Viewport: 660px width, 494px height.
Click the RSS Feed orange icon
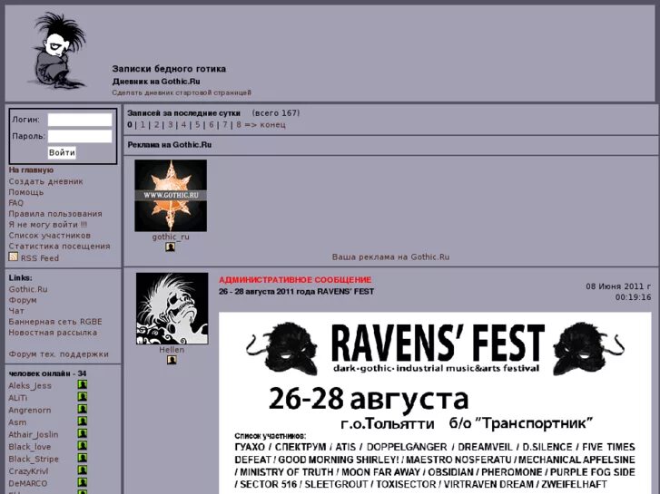point(14,257)
